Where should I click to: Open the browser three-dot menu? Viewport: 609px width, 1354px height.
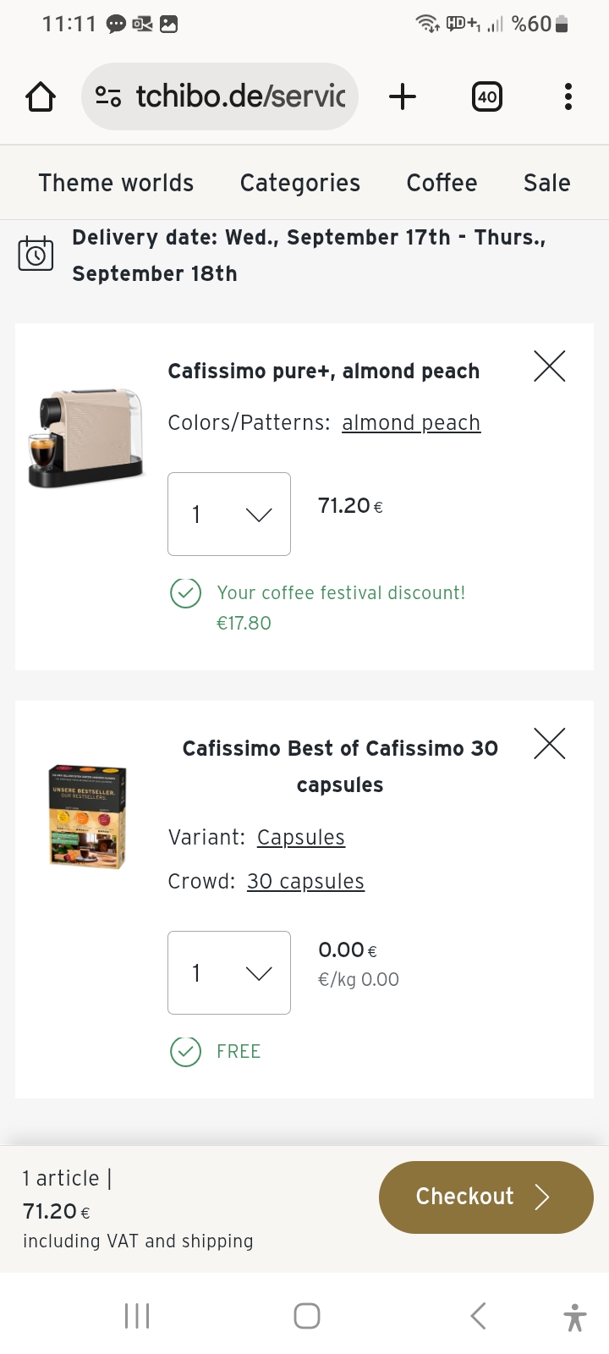568,97
